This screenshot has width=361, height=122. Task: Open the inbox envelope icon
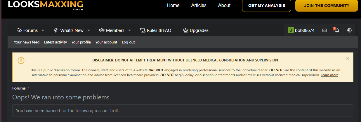pos(324,30)
